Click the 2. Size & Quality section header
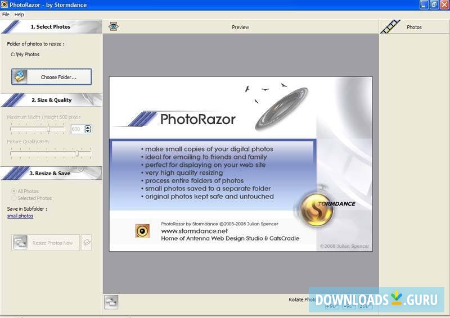 point(51,100)
